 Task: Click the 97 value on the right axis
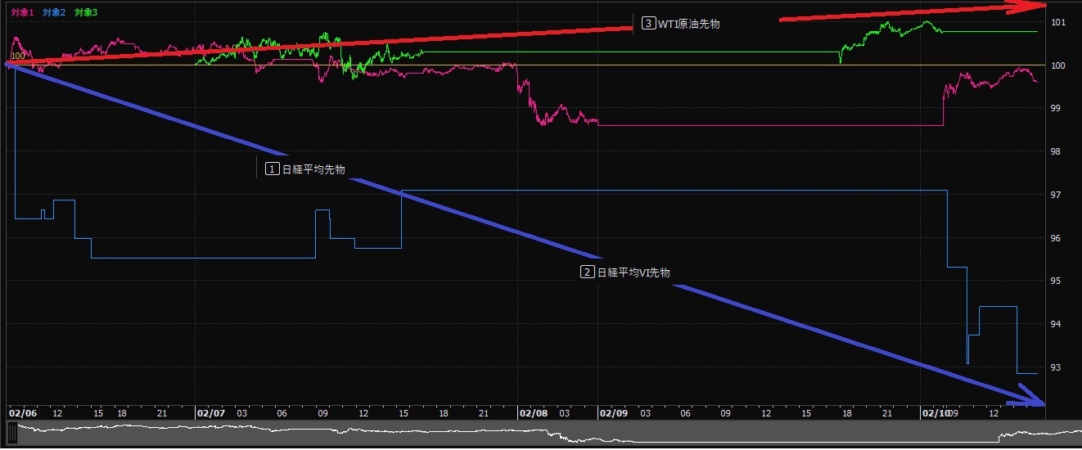point(1057,195)
